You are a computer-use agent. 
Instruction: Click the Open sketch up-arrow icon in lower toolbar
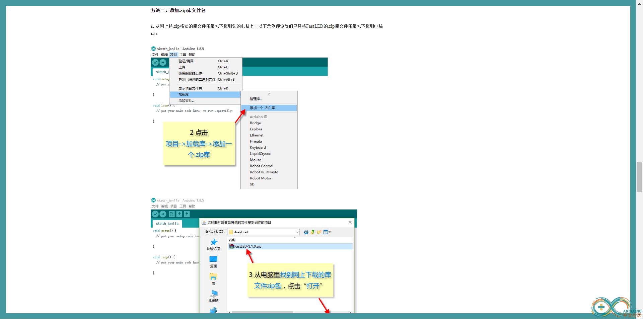(x=179, y=214)
